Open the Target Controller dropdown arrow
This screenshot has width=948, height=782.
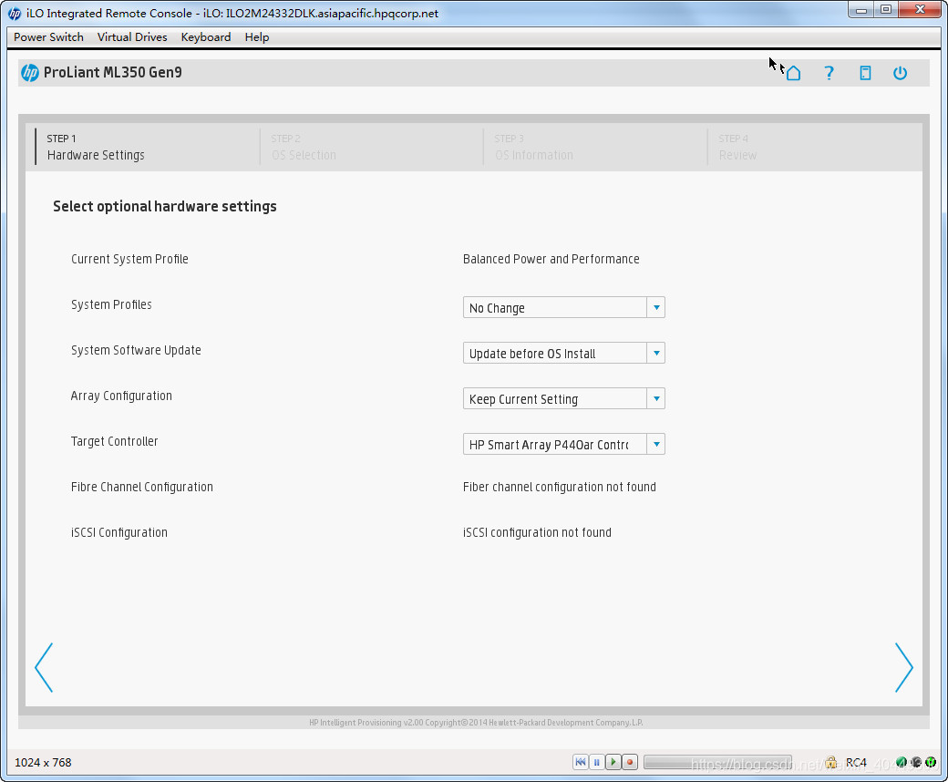(656, 444)
